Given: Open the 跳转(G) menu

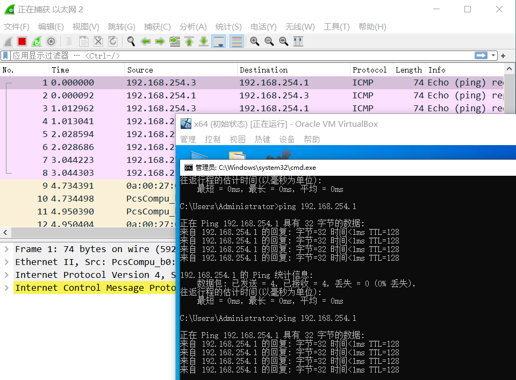Looking at the screenshot, I should [121, 27].
